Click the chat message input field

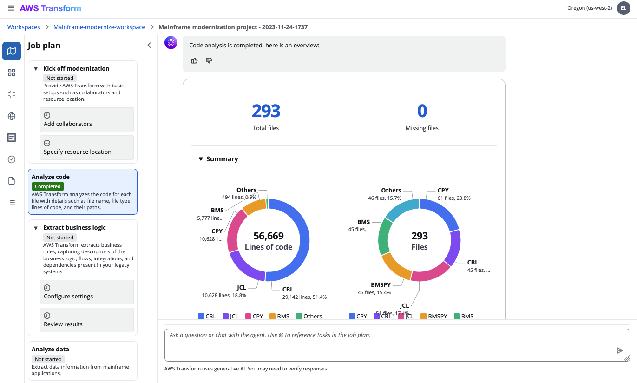390,344
